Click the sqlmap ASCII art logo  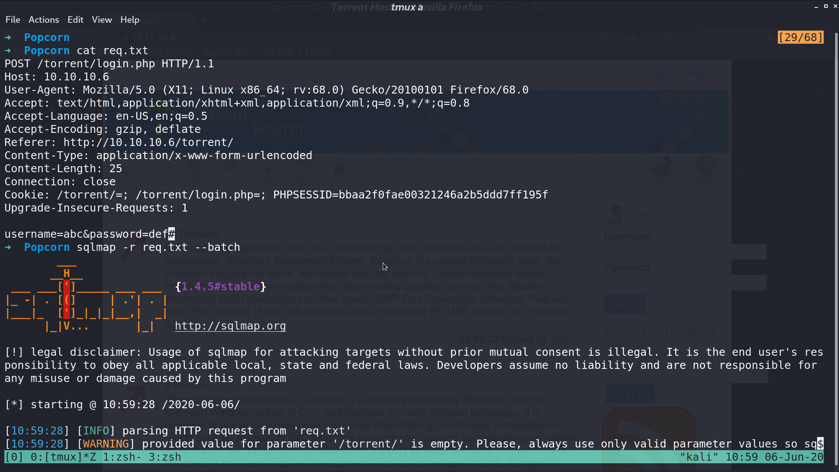click(x=87, y=299)
